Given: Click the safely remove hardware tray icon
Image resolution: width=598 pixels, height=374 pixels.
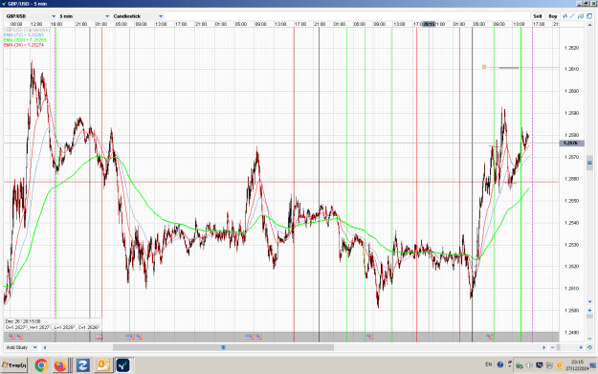Looking at the screenshot, I should (x=520, y=365).
